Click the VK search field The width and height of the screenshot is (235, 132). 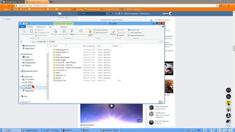pos(92,14)
